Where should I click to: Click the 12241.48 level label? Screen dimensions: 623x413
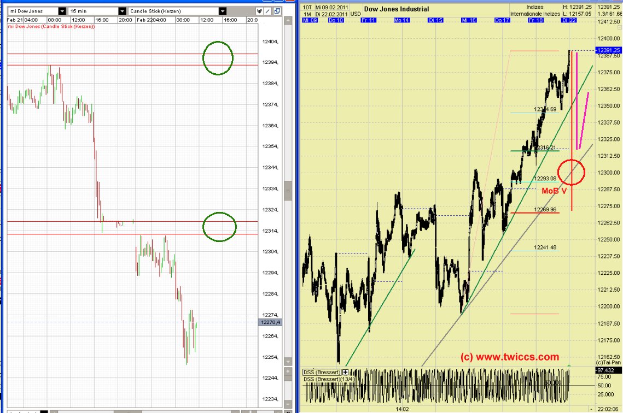(x=545, y=247)
